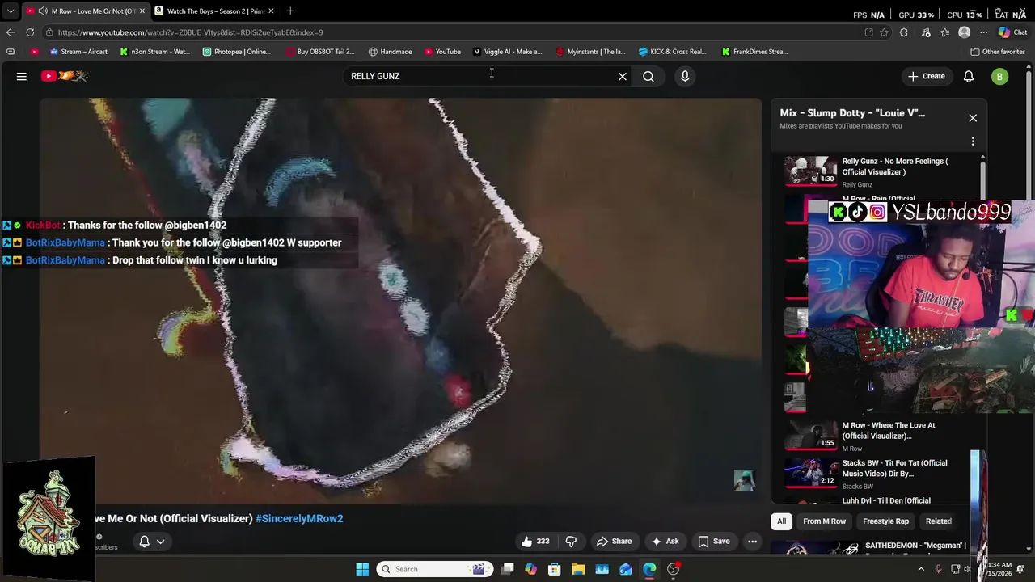Close the Mix playlist panel
This screenshot has height=582, width=1035.
point(973,118)
